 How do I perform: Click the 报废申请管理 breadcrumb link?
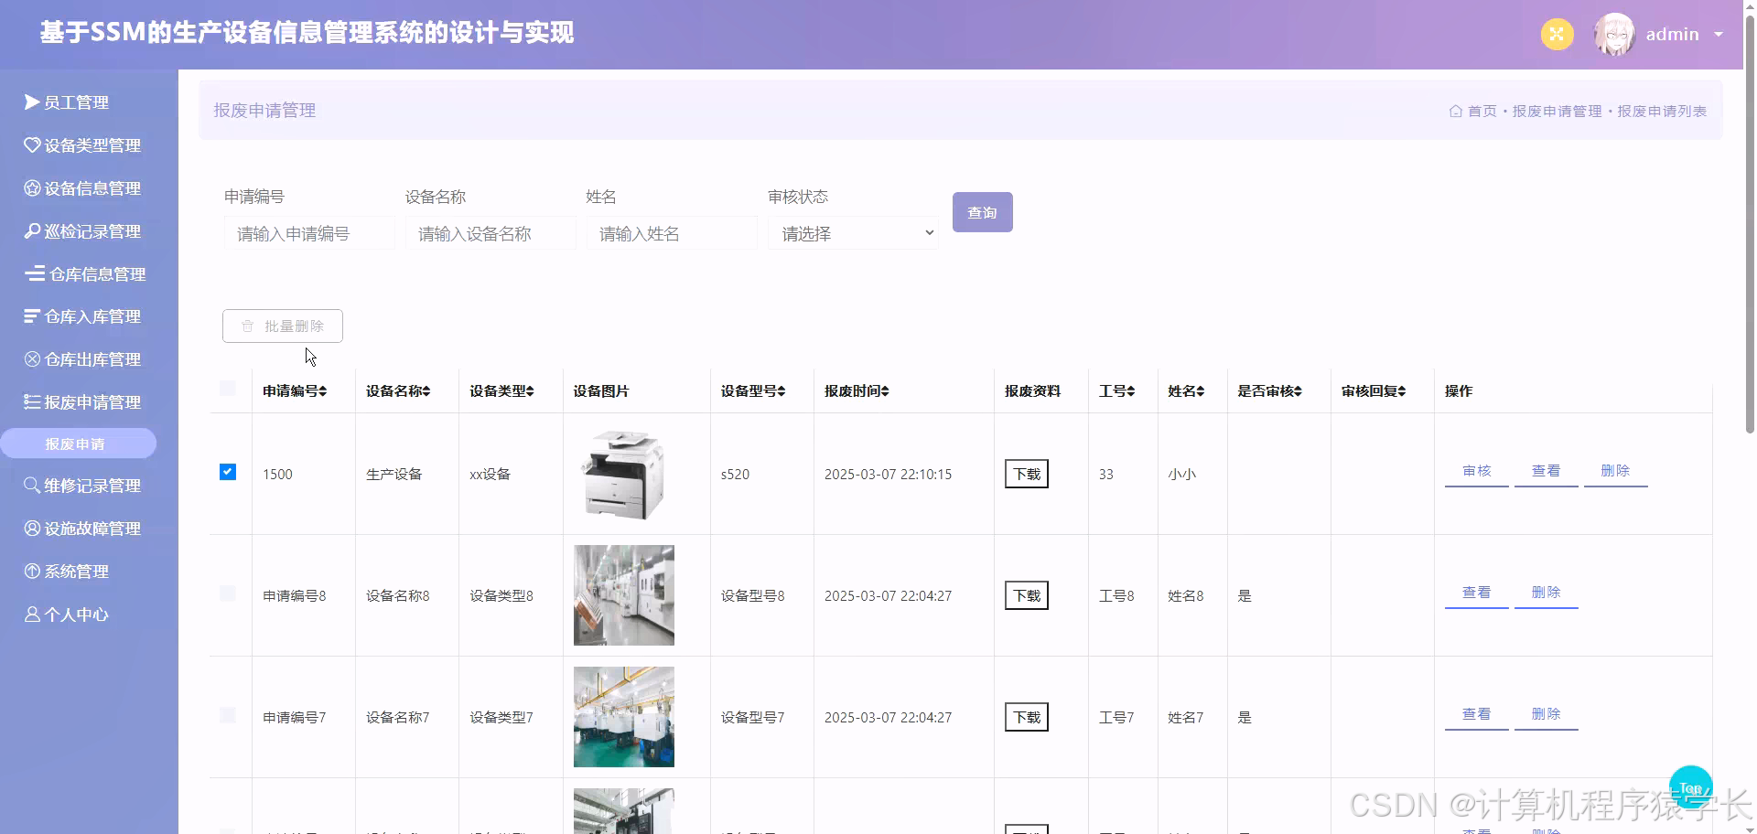tap(1557, 111)
